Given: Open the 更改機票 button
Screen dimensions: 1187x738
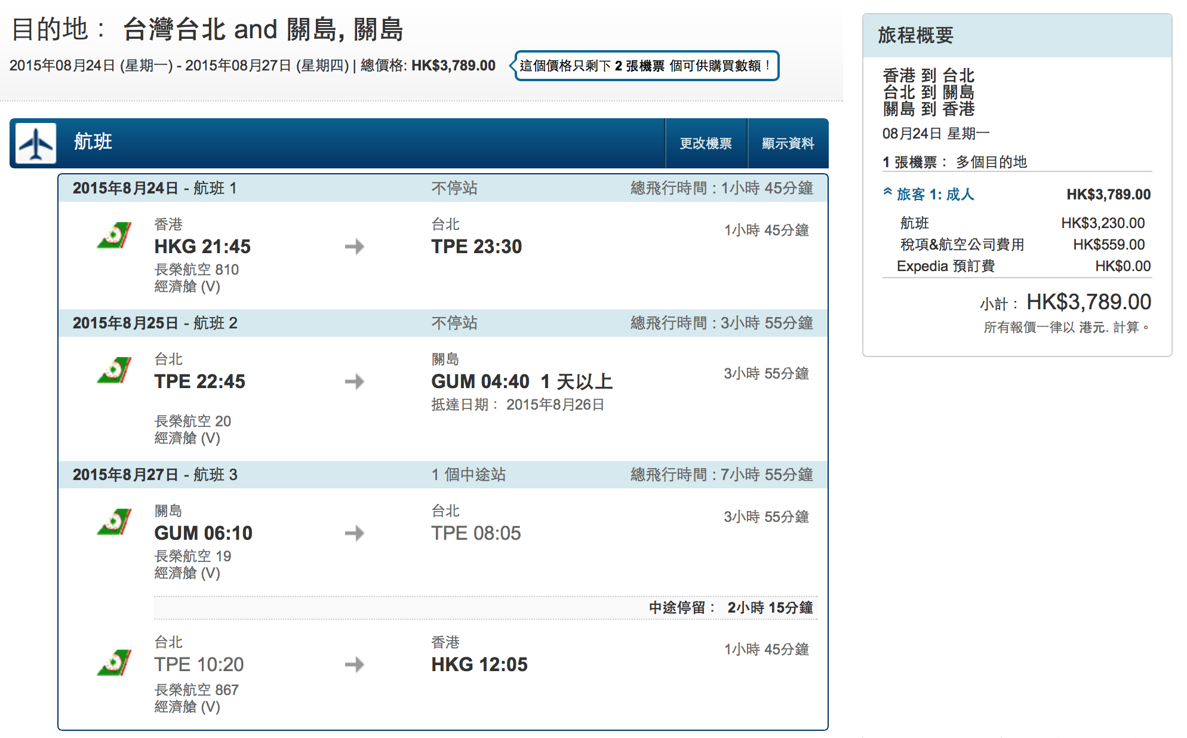Looking at the screenshot, I should click(x=706, y=143).
